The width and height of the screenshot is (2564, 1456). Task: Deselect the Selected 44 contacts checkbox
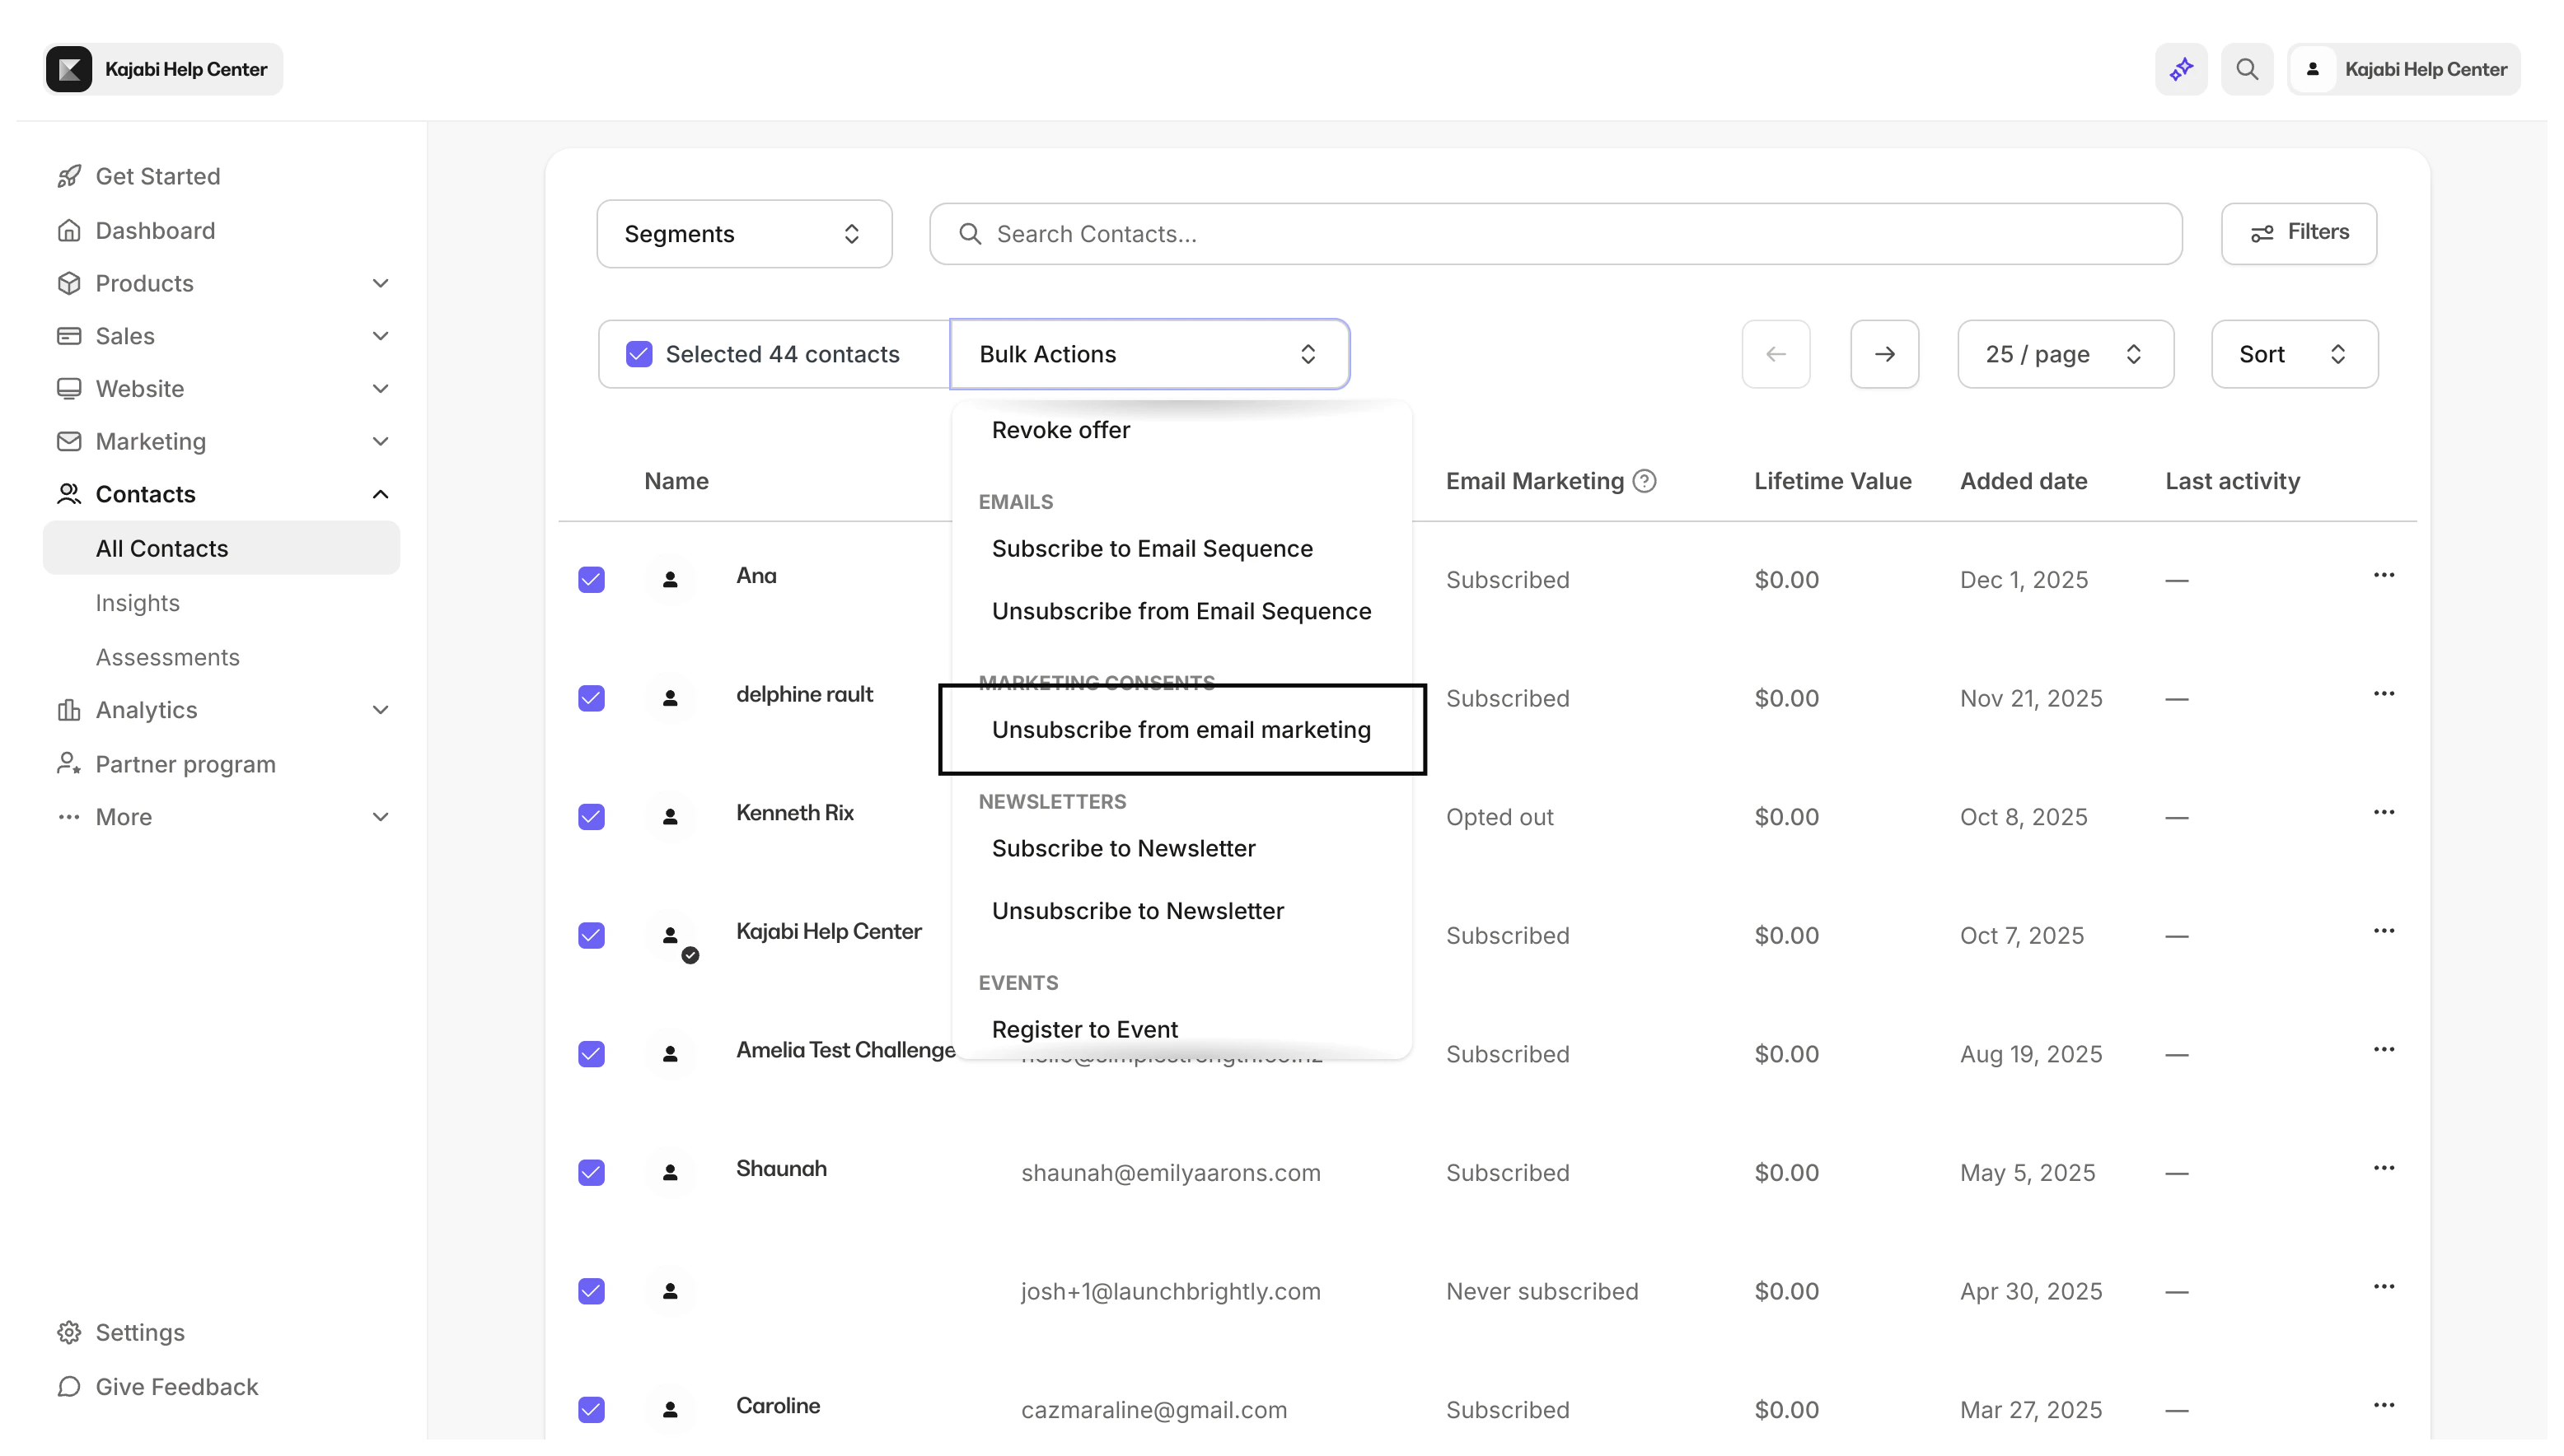pyautogui.click(x=639, y=353)
